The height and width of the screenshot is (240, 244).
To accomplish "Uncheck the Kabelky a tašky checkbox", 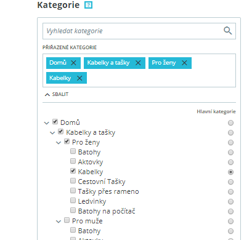I will (x=60, y=132).
